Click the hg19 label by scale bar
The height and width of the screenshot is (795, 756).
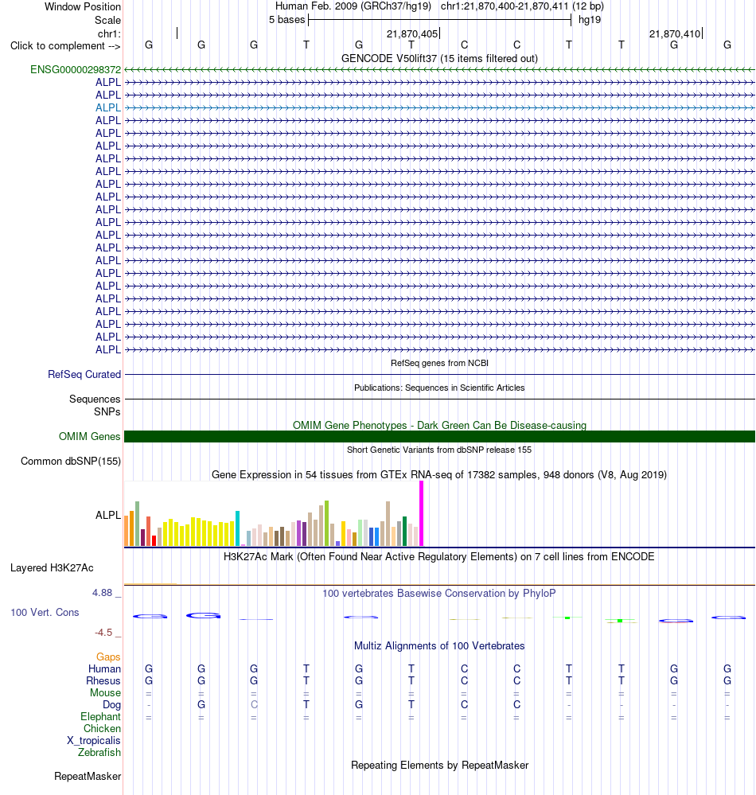pos(590,20)
